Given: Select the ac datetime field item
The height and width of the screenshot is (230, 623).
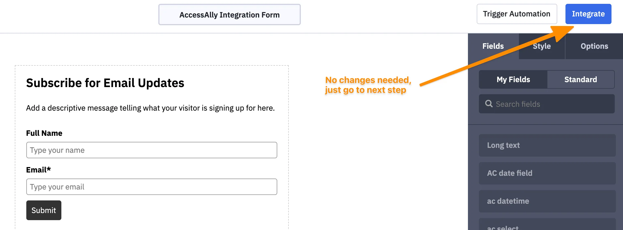Looking at the screenshot, I should [547, 201].
